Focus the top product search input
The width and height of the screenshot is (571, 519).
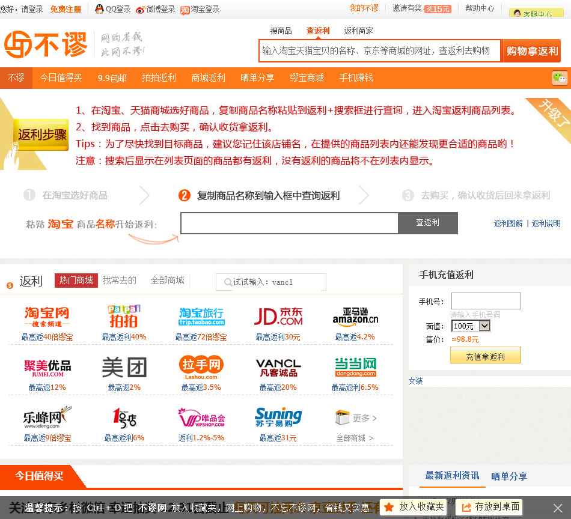pos(379,51)
